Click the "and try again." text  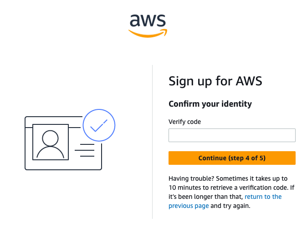tap(230, 206)
